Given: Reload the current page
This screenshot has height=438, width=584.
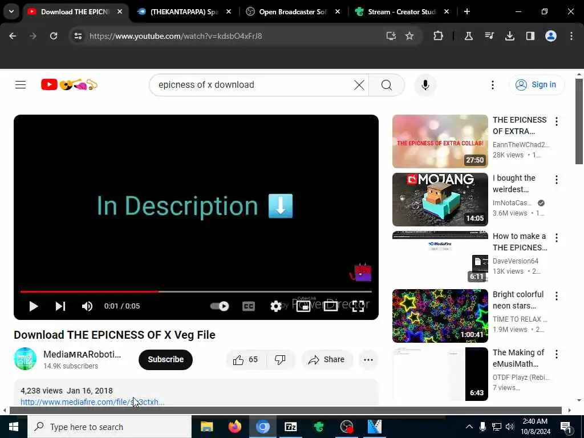Looking at the screenshot, I should 54,36.
